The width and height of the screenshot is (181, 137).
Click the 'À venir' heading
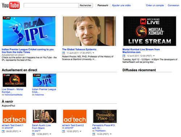tap(7, 102)
